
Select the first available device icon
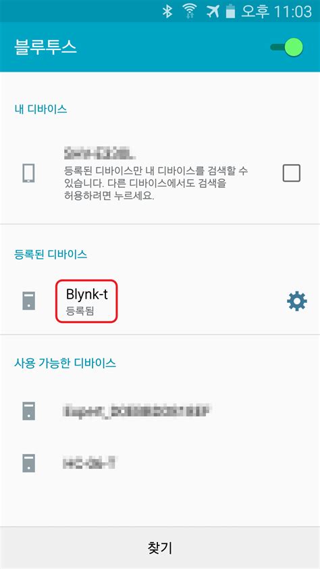[28, 411]
